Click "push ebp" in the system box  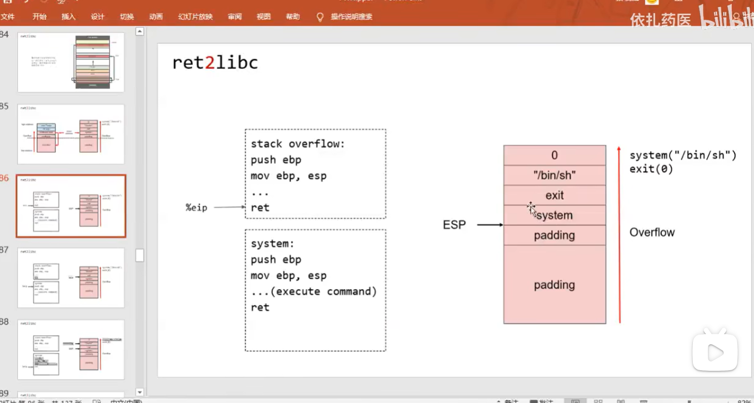pyautogui.click(x=276, y=259)
